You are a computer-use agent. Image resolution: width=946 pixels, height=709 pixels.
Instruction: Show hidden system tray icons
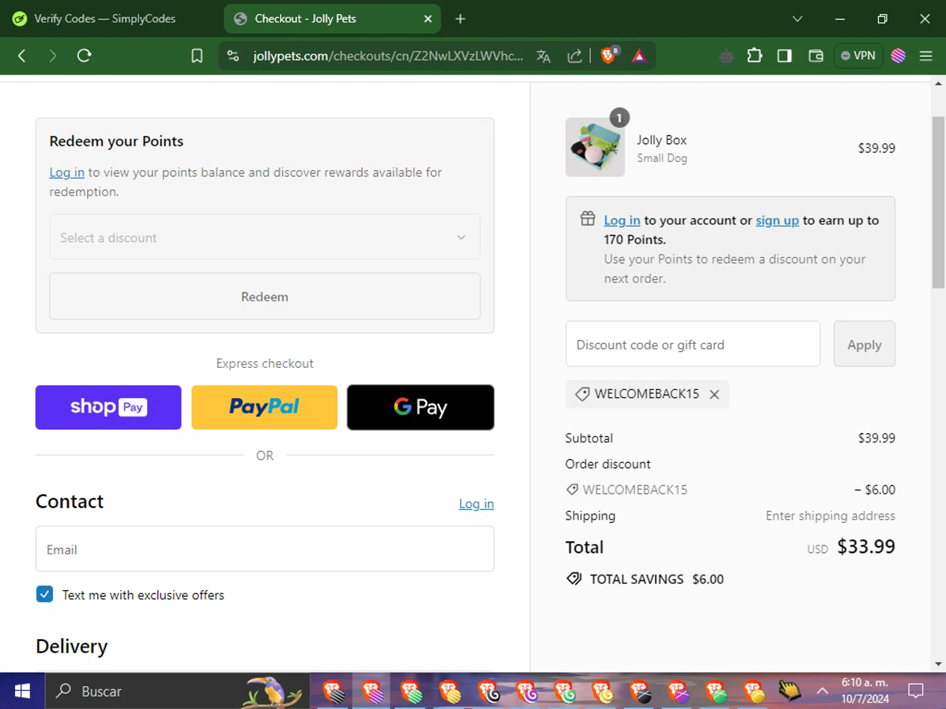tap(822, 691)
